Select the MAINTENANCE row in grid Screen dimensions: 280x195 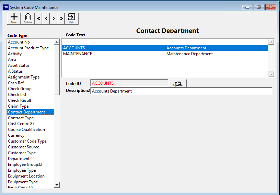(x=78, y=54)
